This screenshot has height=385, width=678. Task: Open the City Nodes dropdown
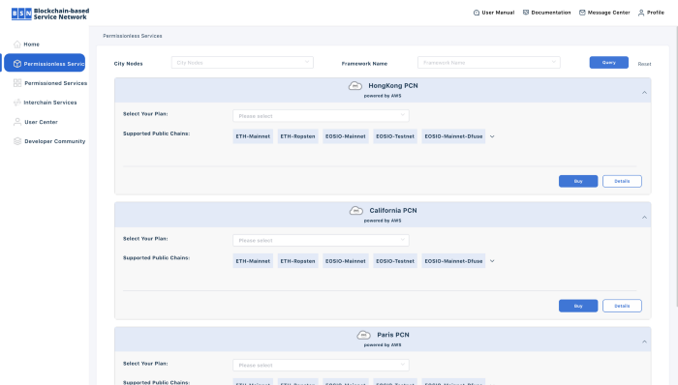pyautogui.click(x=242, y=63)
